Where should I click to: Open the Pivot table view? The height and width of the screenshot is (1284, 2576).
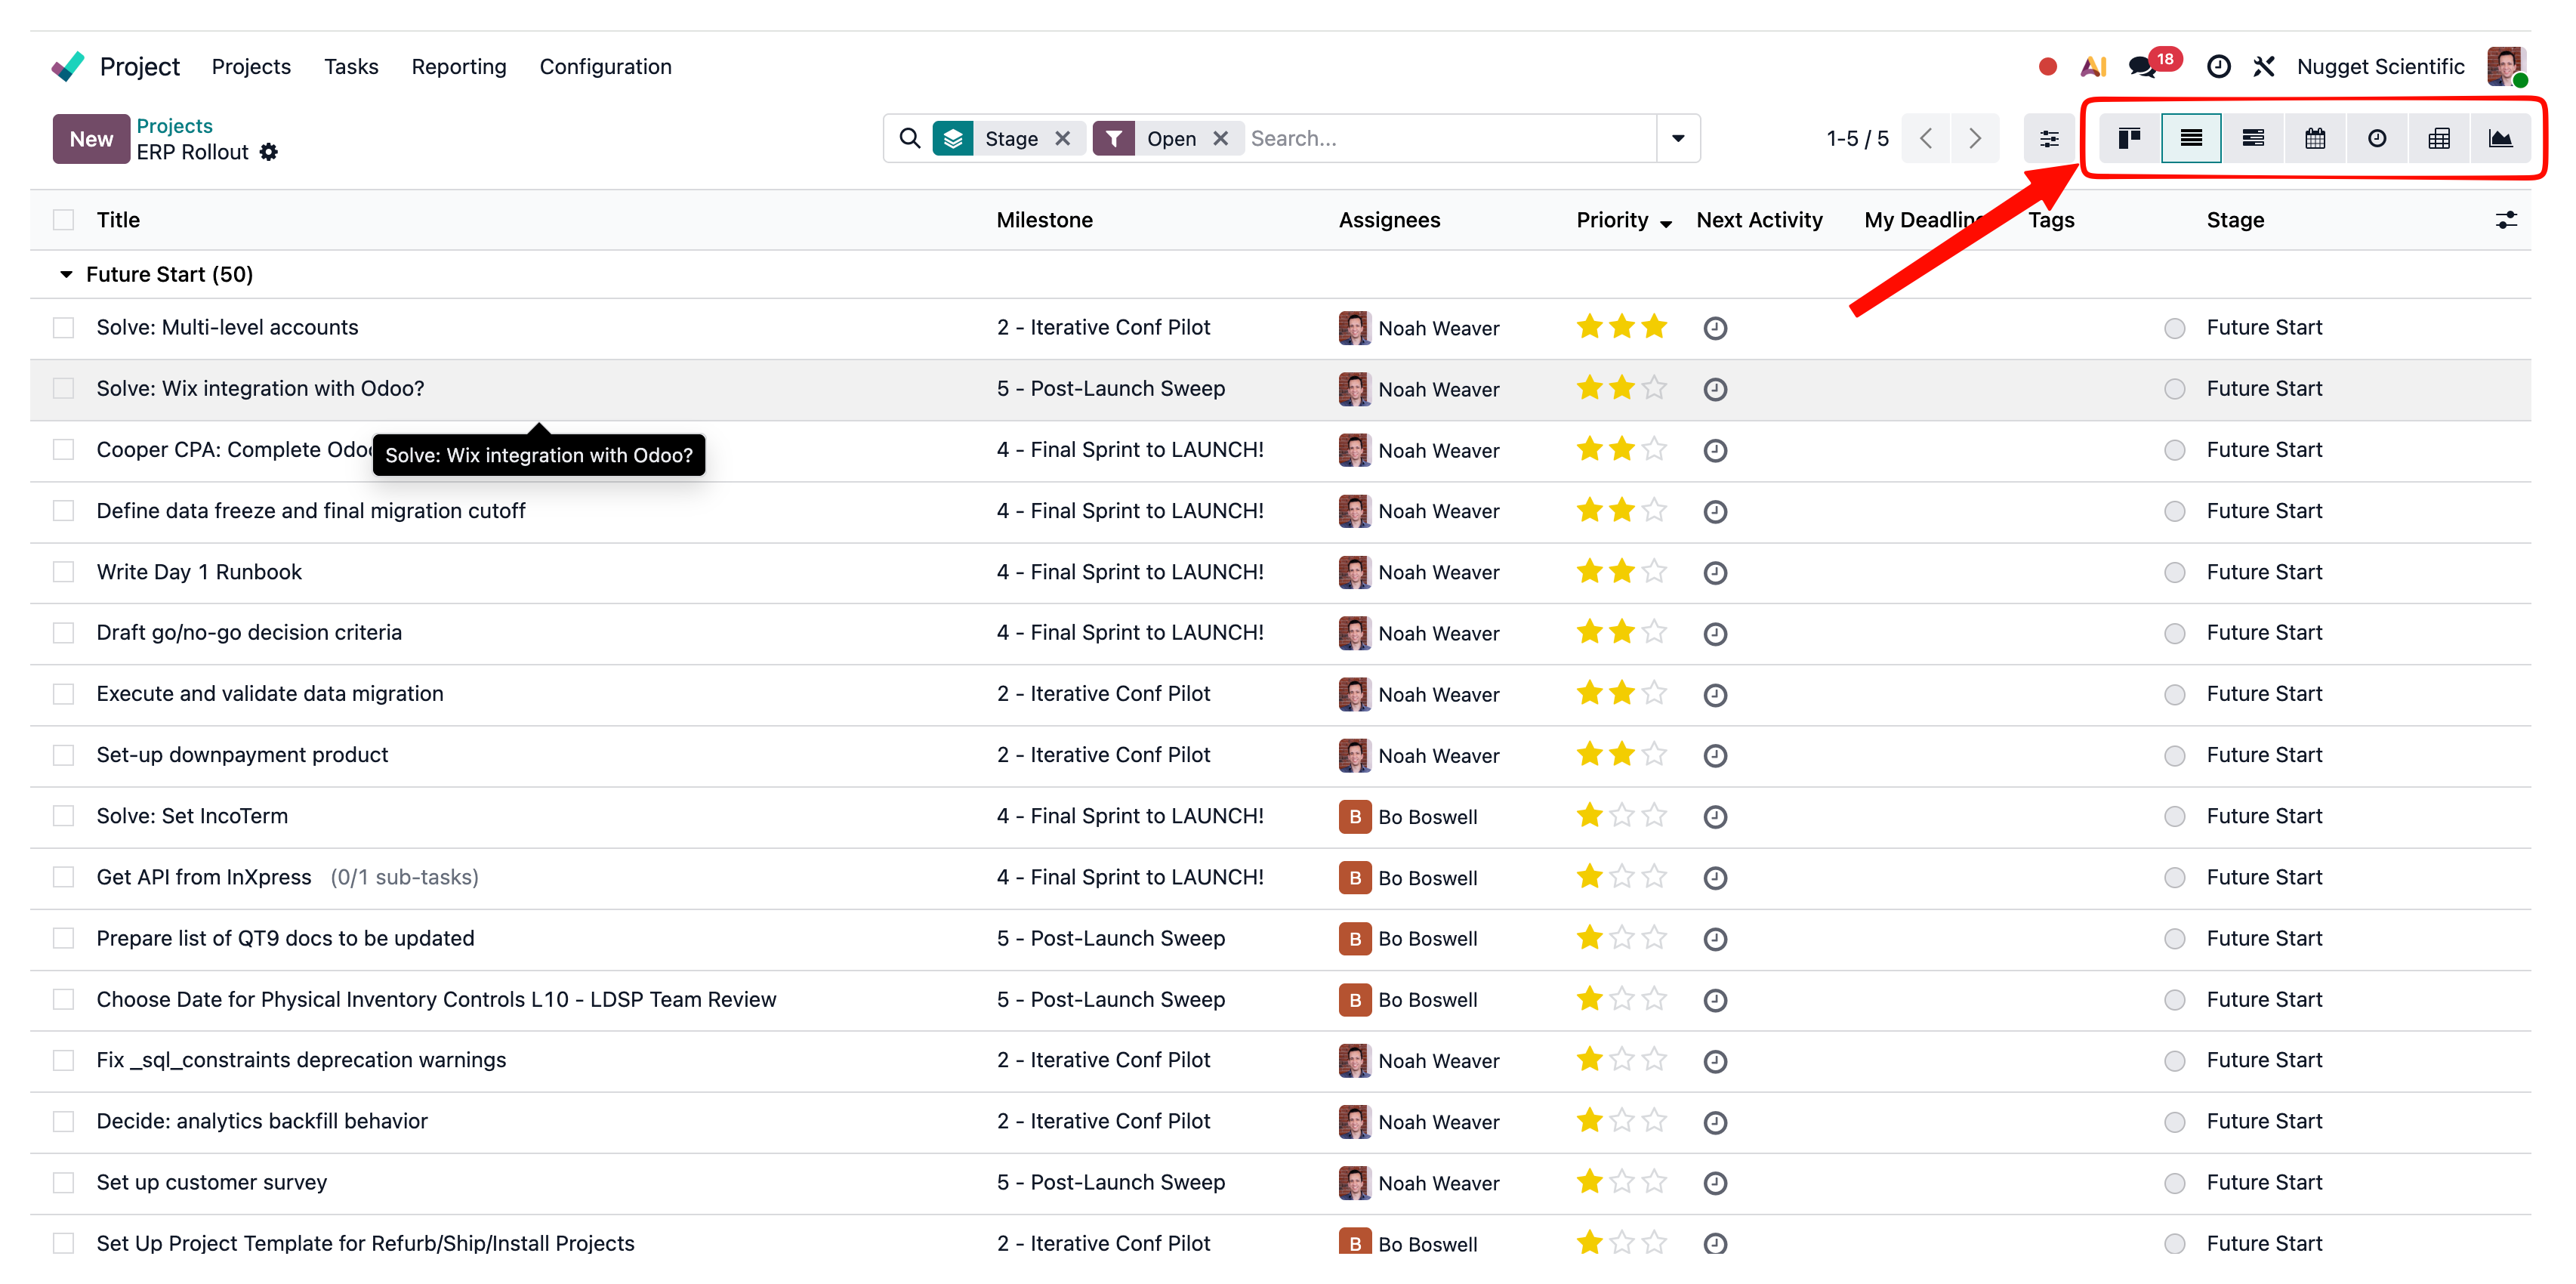tap(2438, 138)
